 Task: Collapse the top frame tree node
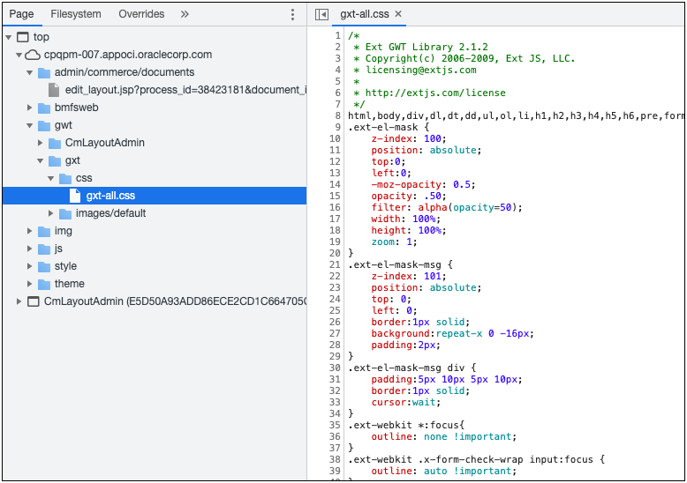[8, 37]
